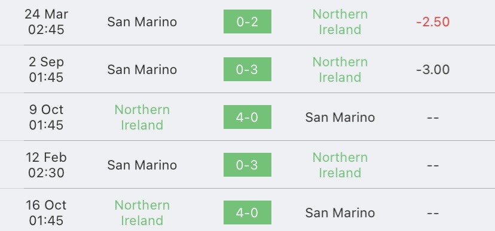495x231 pixels.
Task: Select Northern Ireland in the 16 Oct match
Action: [142, 212]
